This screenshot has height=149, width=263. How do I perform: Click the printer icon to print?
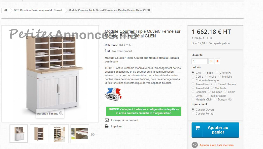click(x=107, y=126)
